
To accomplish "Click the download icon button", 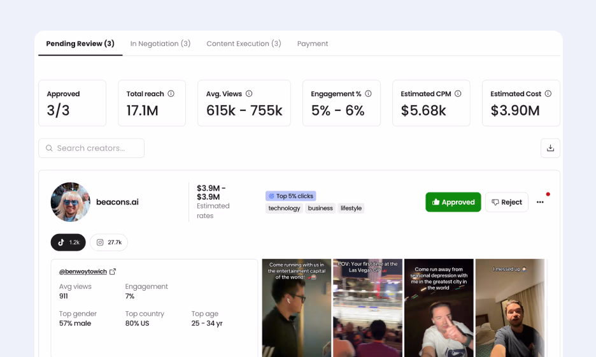I will (x=550, y=148).
